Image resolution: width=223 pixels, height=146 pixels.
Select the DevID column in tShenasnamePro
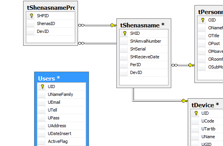click(50, 31)
